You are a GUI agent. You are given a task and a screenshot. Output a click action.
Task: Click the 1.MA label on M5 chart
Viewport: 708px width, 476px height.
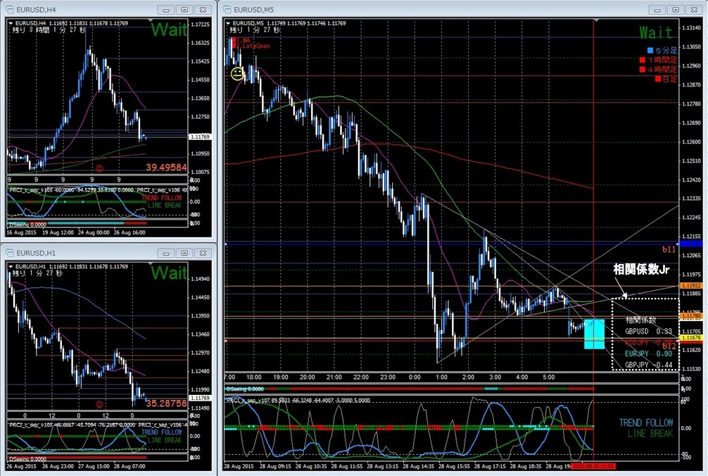click(x=241, y=40)
